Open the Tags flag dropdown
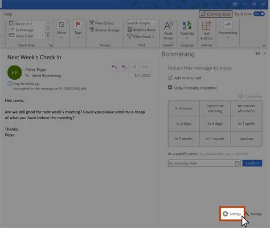This screenshot has width=270, height=228. point(78,30)
